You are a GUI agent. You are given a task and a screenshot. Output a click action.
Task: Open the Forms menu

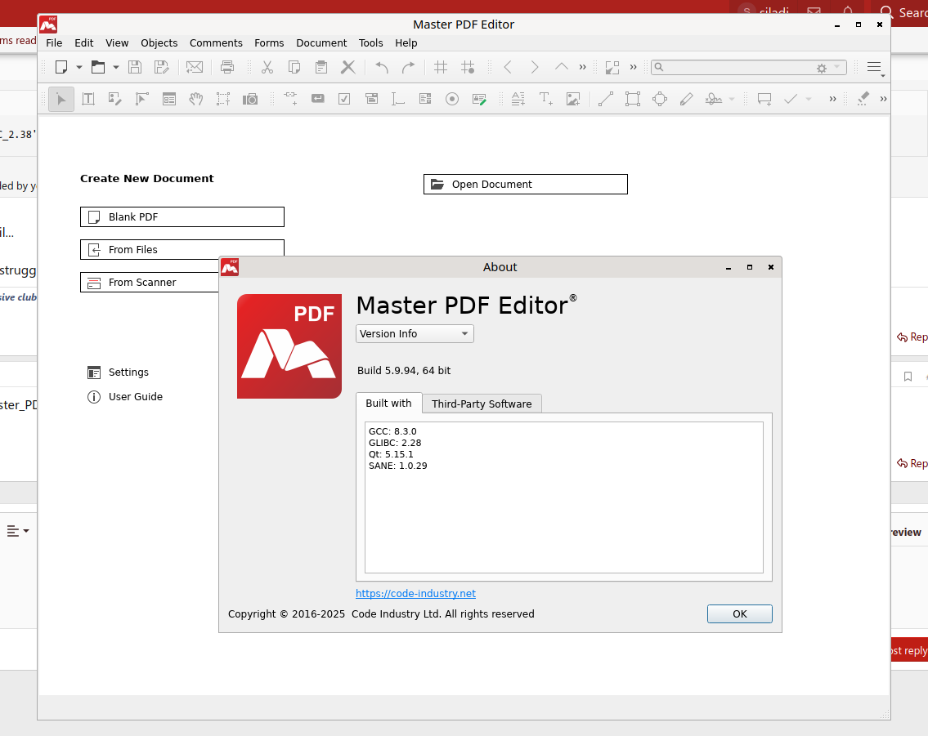269,42
